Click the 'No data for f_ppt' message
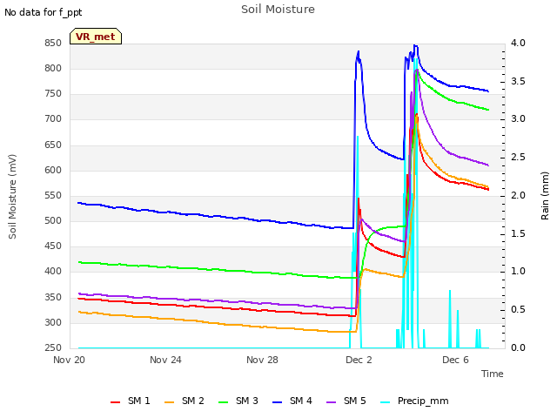The height and width of the screenshot is (418, 557). coord(43,12)
